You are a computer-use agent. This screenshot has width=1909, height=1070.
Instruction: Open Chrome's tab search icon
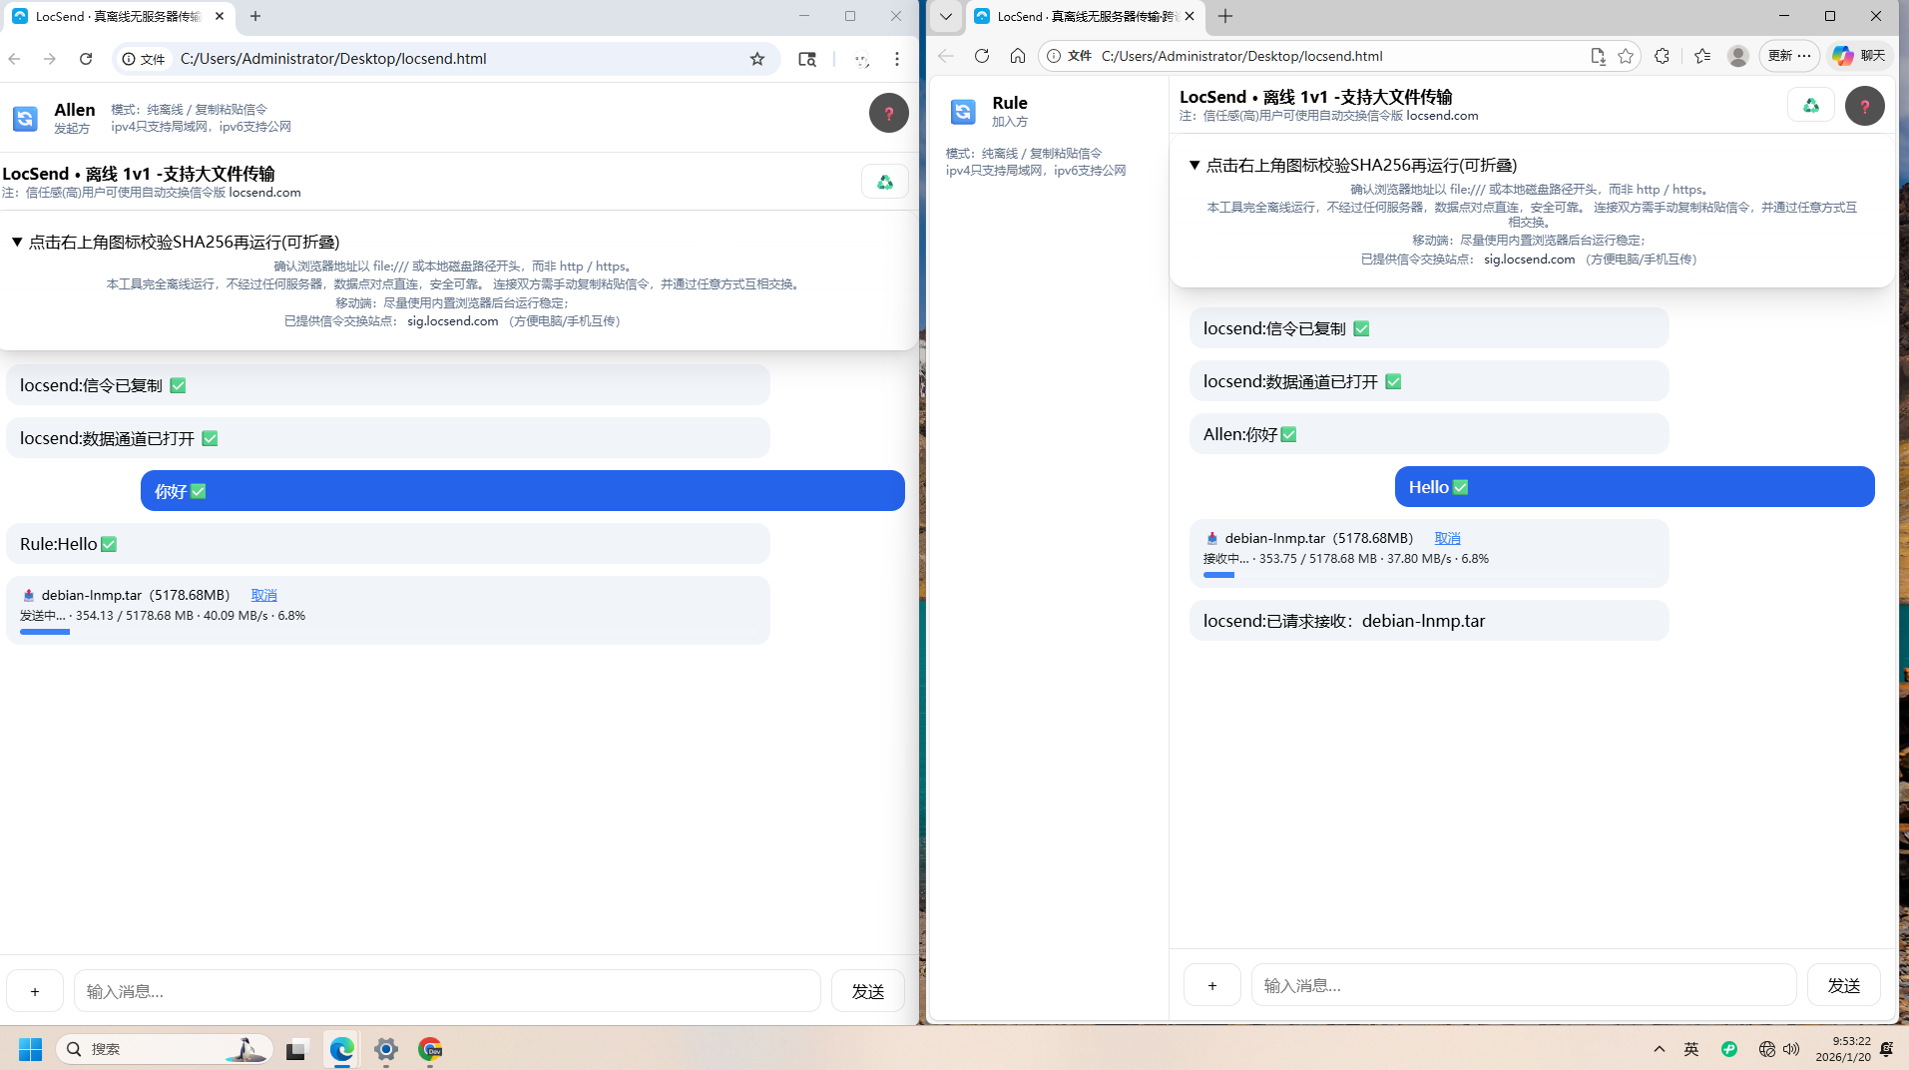point(807,59)
